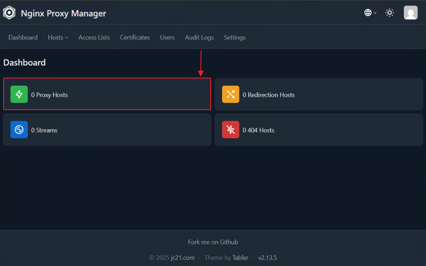Open Settings from navigation bar
Screen dimensions: 426x266
[x=234, y=37]
